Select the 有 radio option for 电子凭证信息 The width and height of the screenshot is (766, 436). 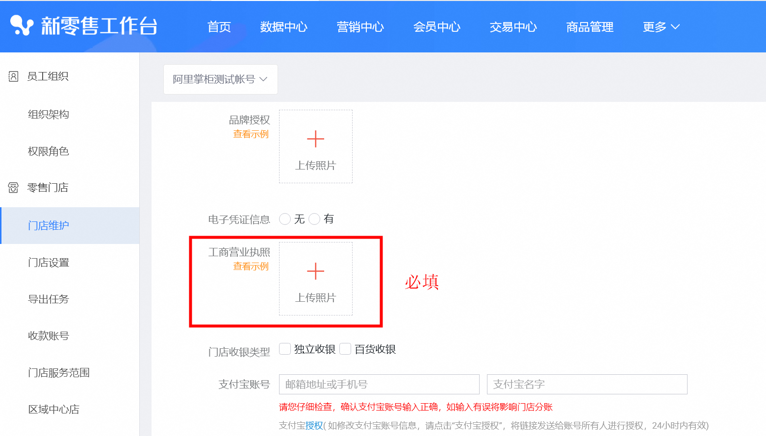coord(314,219)
